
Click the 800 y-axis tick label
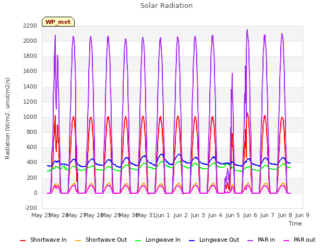32,132
